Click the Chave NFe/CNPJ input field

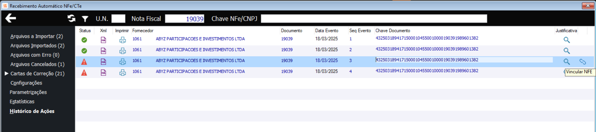point(374,19)
